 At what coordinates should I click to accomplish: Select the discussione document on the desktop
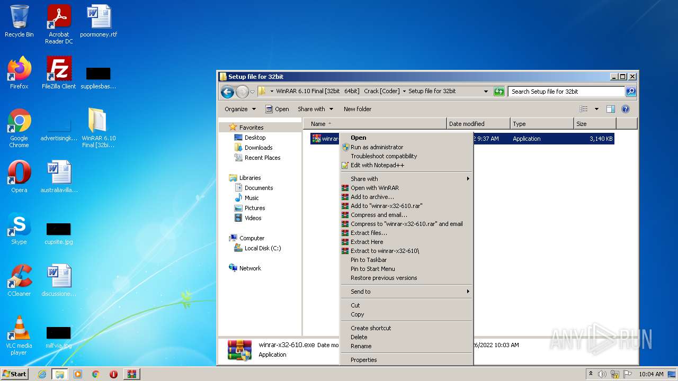click(59, 280)
